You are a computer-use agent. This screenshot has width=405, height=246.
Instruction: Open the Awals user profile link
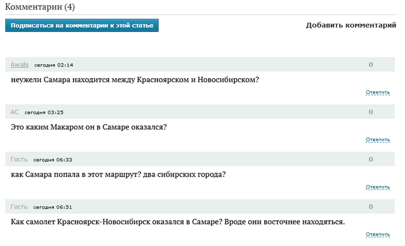pyautogui.click(x=20, y=65)
